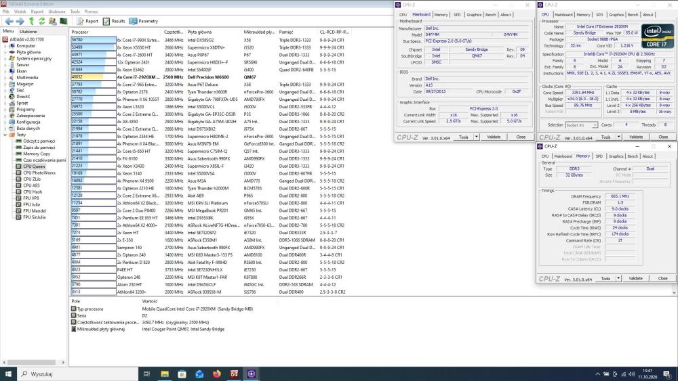Screen dimensions: 678x381
Task: Click the Back arrow in AIDA64 toolbar
Action: click(9, 21)
